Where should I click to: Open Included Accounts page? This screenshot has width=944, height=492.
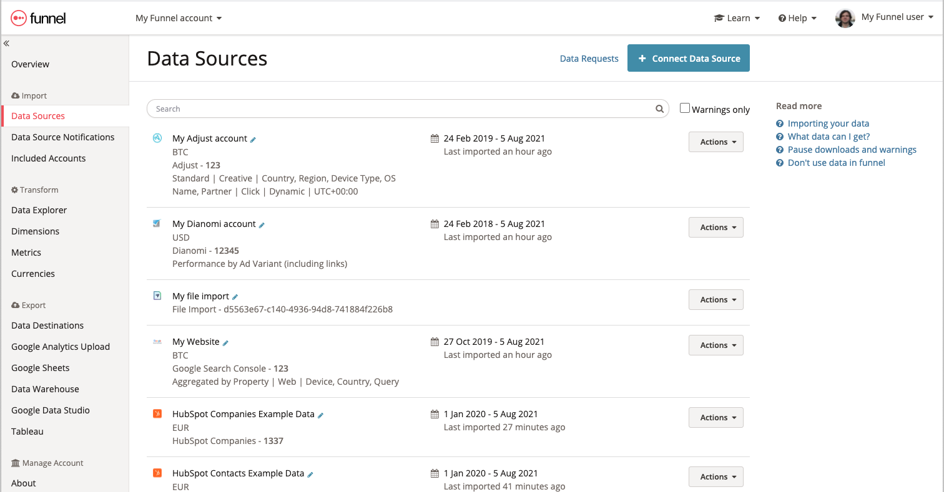point(49,158)
